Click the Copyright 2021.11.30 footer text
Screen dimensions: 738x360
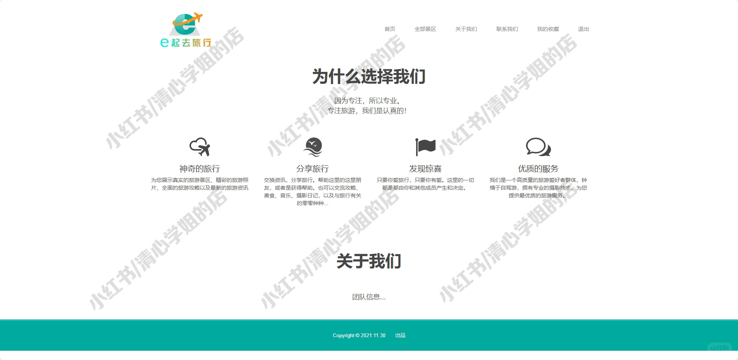pyautogui.click(x=359, y=335)
